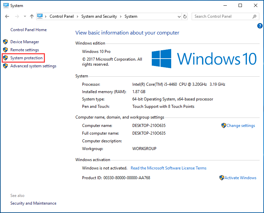Read the Microsoft Software License Terms
Image resolution: width=264 pixels, height=213 pixels.
(169, 168)
